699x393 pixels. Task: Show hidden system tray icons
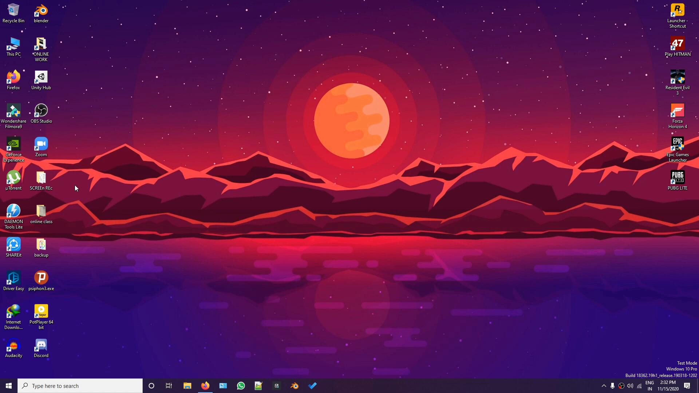pyautogui.click(x=604, y=386)
